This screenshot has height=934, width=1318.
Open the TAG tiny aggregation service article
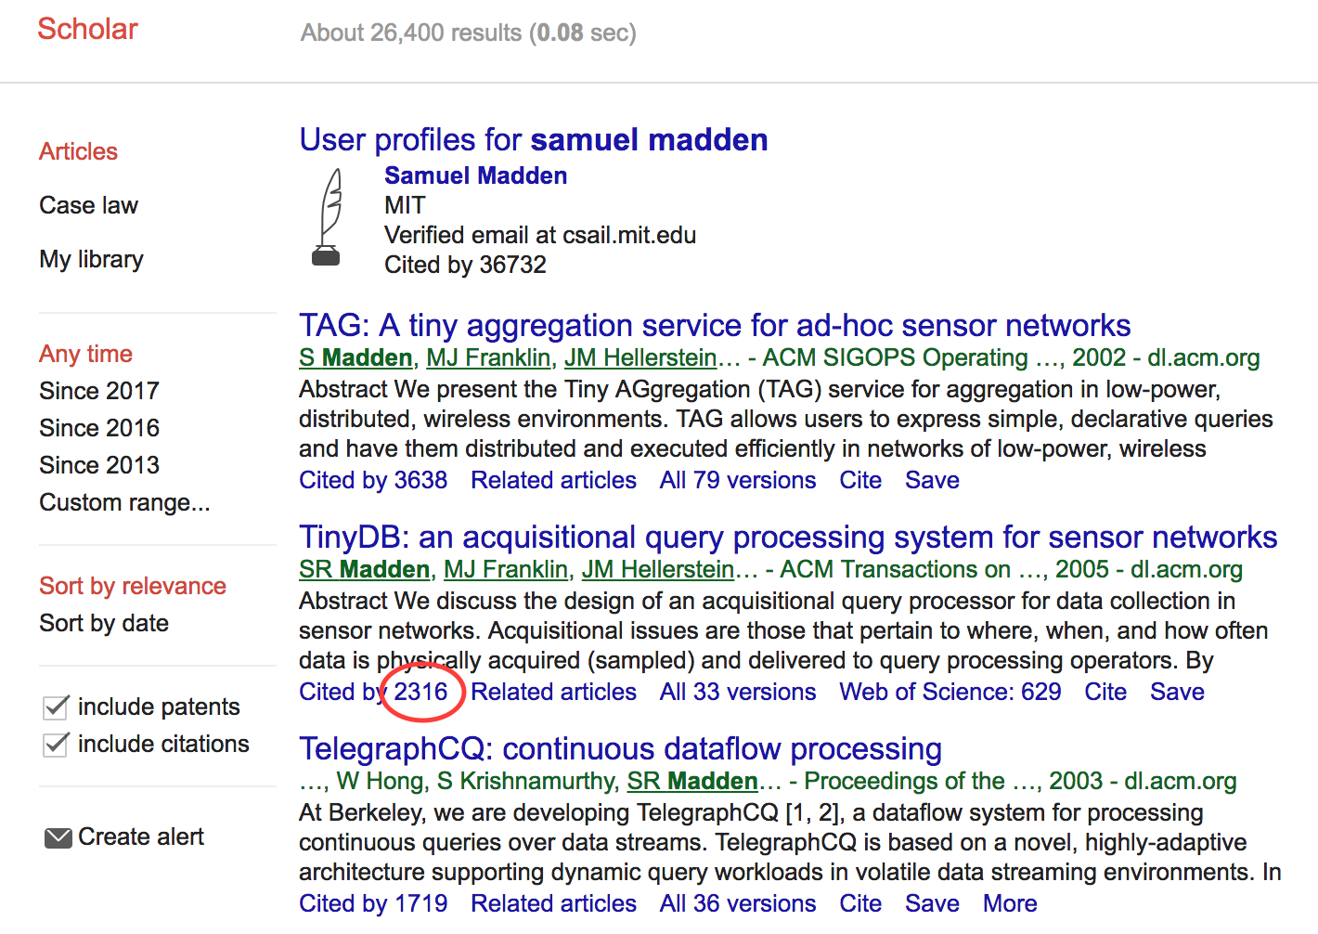[715, 326]
